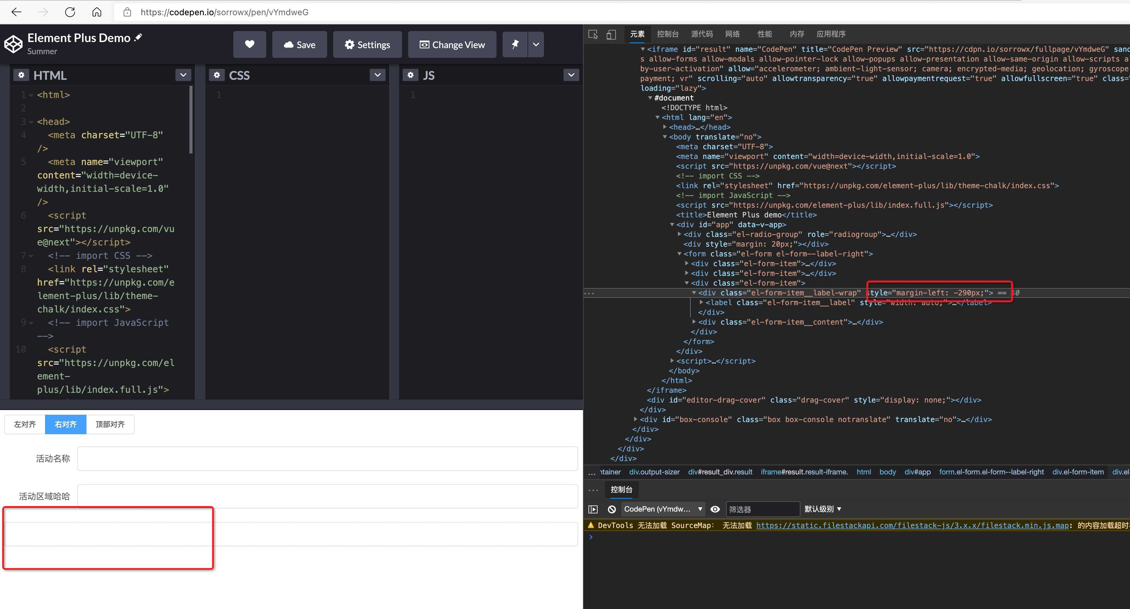Expand the HTML panel dropdown chevron
The width and height of the screenshot is (1130, 609).
[183, 75]
